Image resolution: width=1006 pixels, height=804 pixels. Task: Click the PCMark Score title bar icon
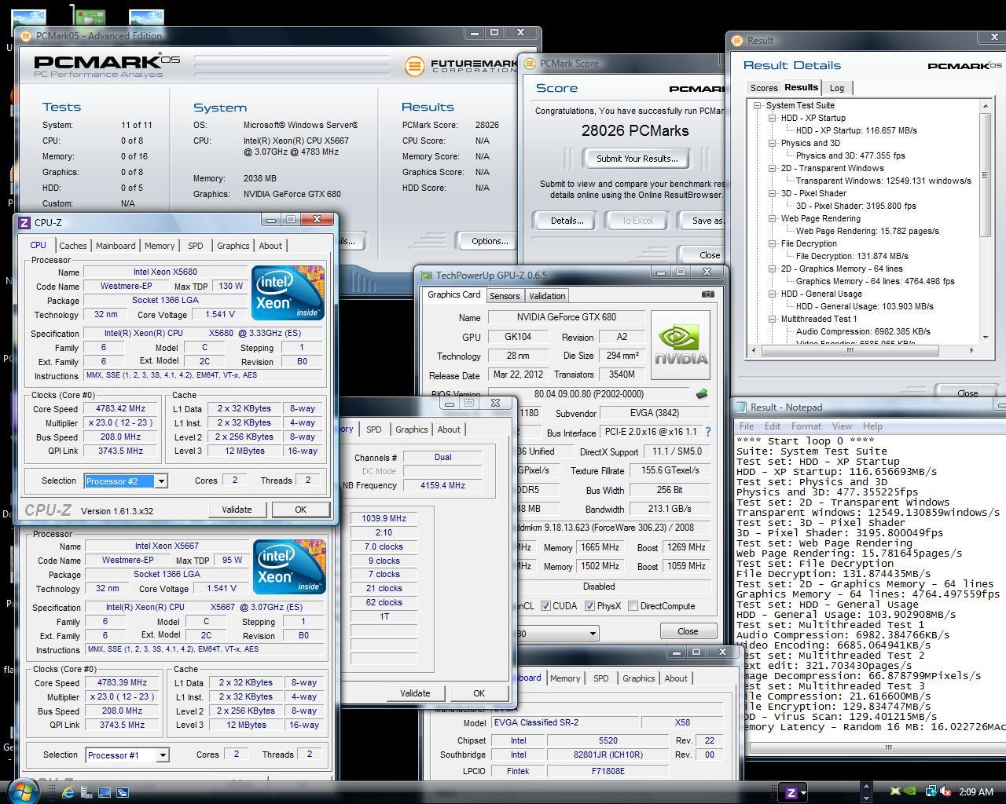[530, 63]
